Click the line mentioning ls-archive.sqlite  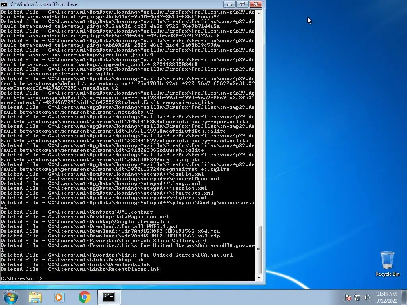pos(58,74)
